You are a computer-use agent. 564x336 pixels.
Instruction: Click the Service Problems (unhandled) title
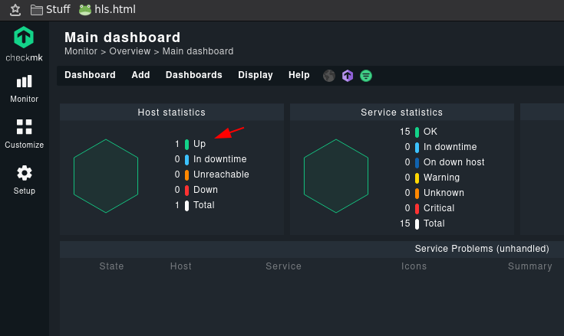point(482,249)
